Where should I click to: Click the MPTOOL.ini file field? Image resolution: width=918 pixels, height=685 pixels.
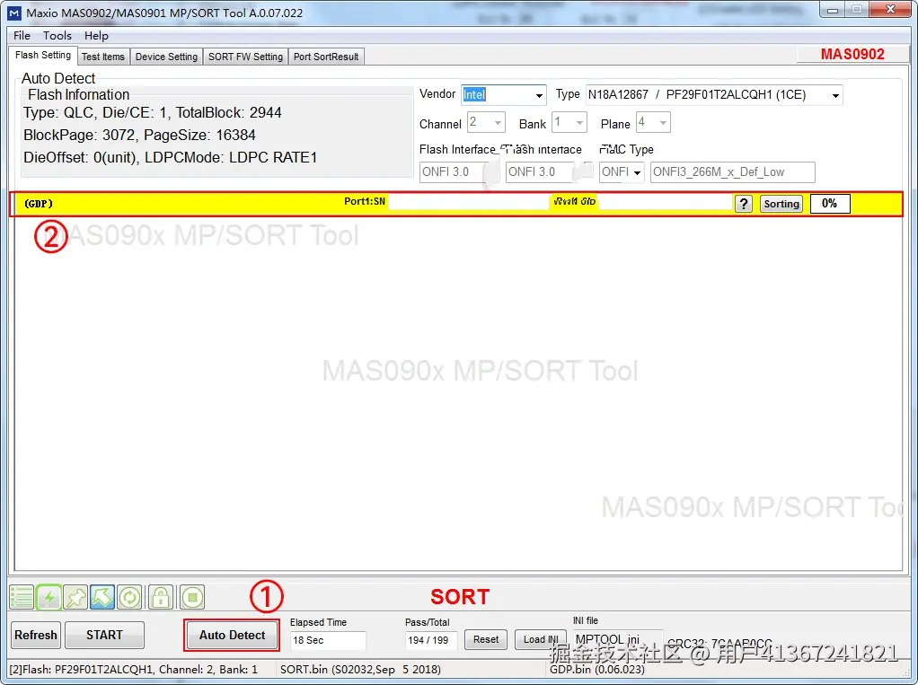pyautogui.click(x=618, y=639)
